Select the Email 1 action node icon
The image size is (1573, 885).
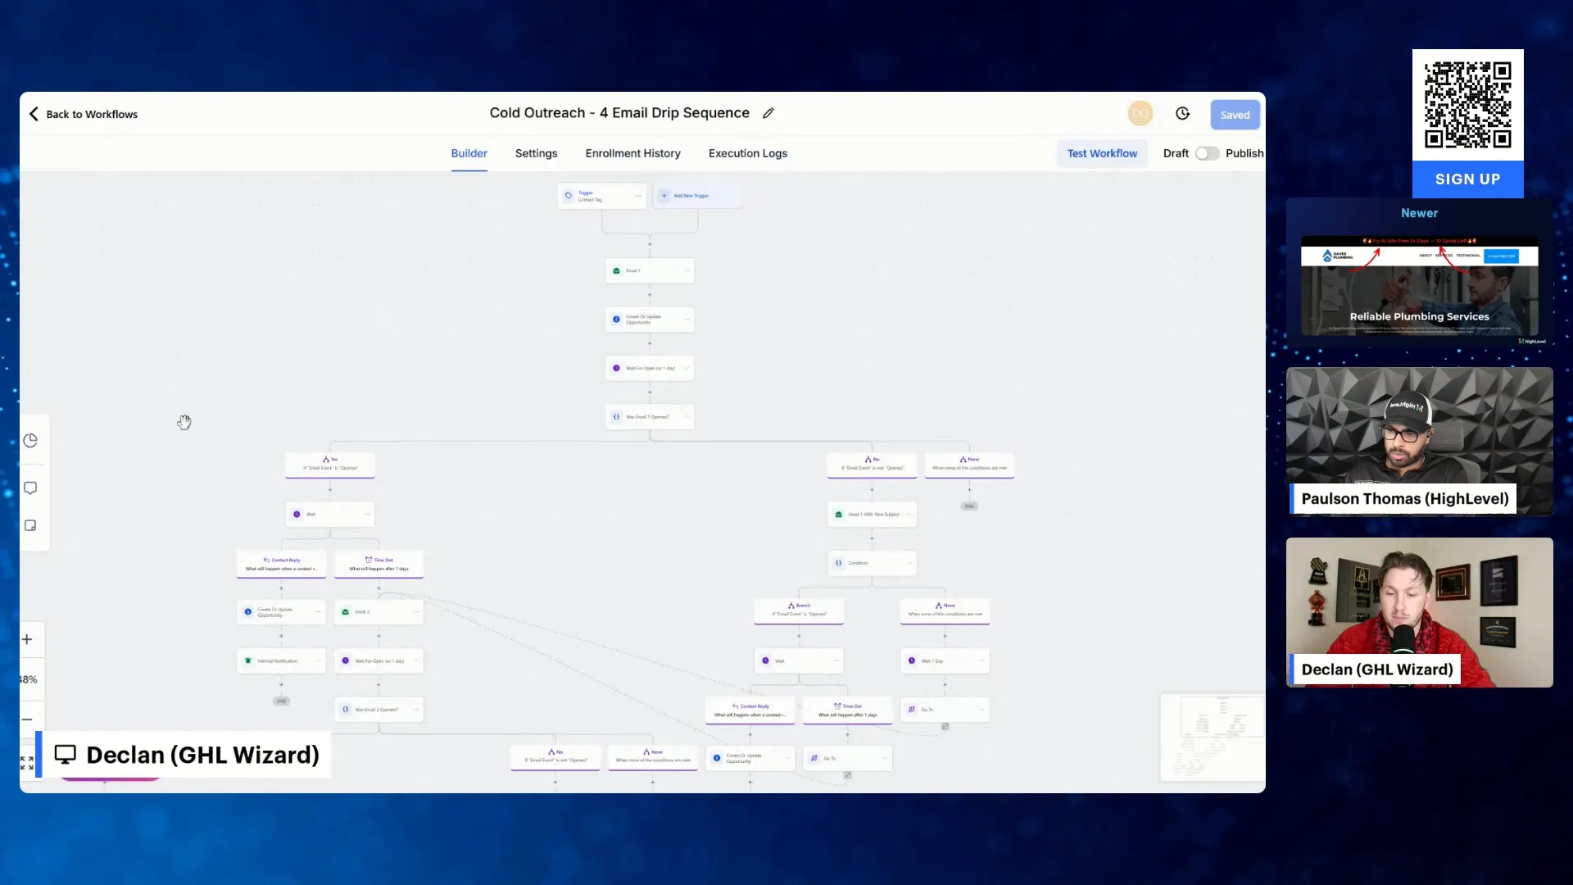[x=617, y=270]
